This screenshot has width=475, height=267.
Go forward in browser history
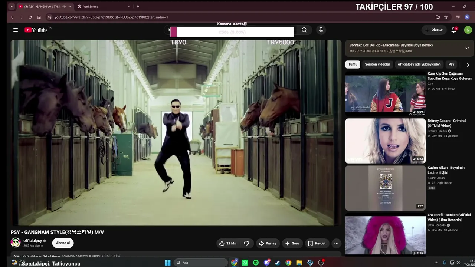tap(21, 17)
